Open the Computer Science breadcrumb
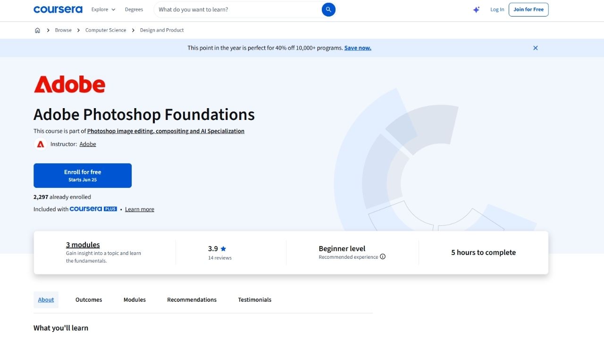The image size is (604, 340). pyautogui.click(x=106, y=30)
